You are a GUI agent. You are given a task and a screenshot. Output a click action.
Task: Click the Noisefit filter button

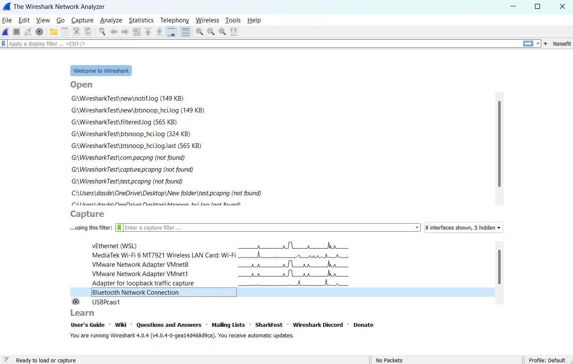562,43
